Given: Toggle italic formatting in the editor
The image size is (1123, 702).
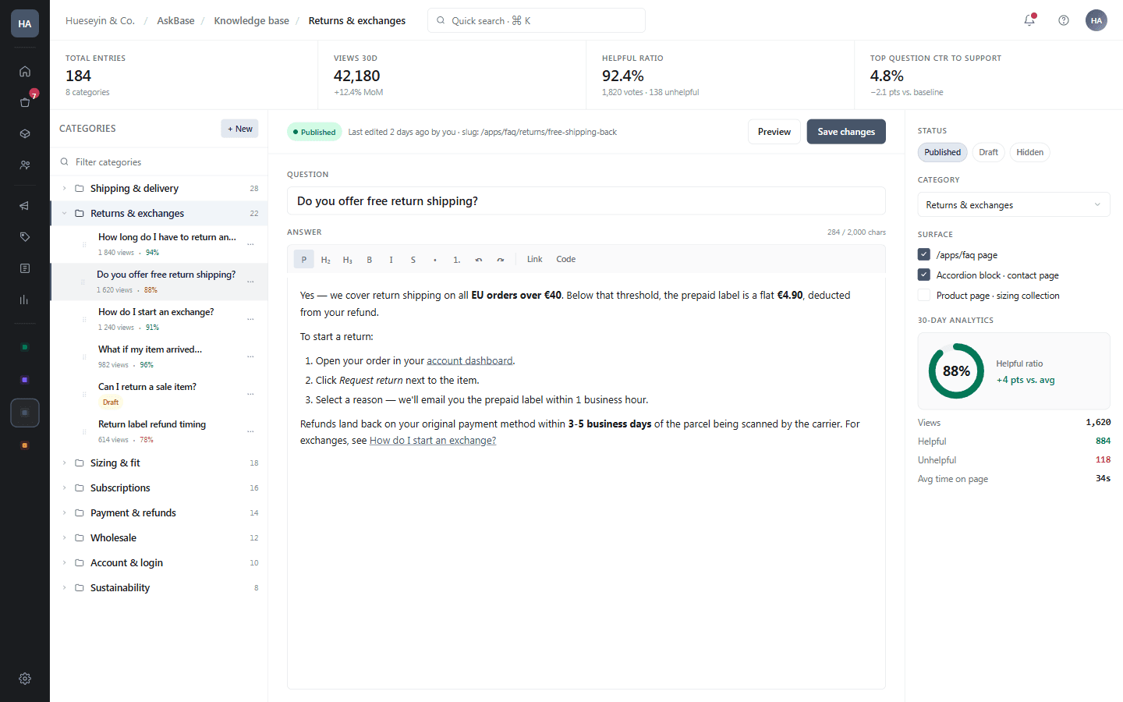Looking at the screenshot, I should pyautogui.click(x=391, y=260).
